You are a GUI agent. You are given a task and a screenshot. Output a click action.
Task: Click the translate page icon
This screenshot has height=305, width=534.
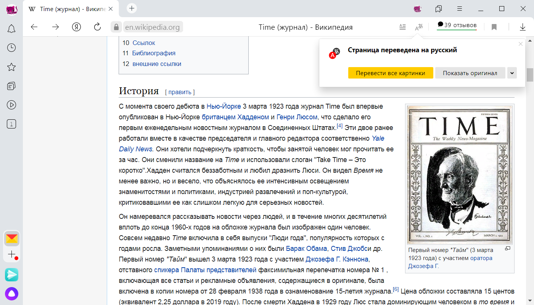pyautogui.click(x=419, y=27)
